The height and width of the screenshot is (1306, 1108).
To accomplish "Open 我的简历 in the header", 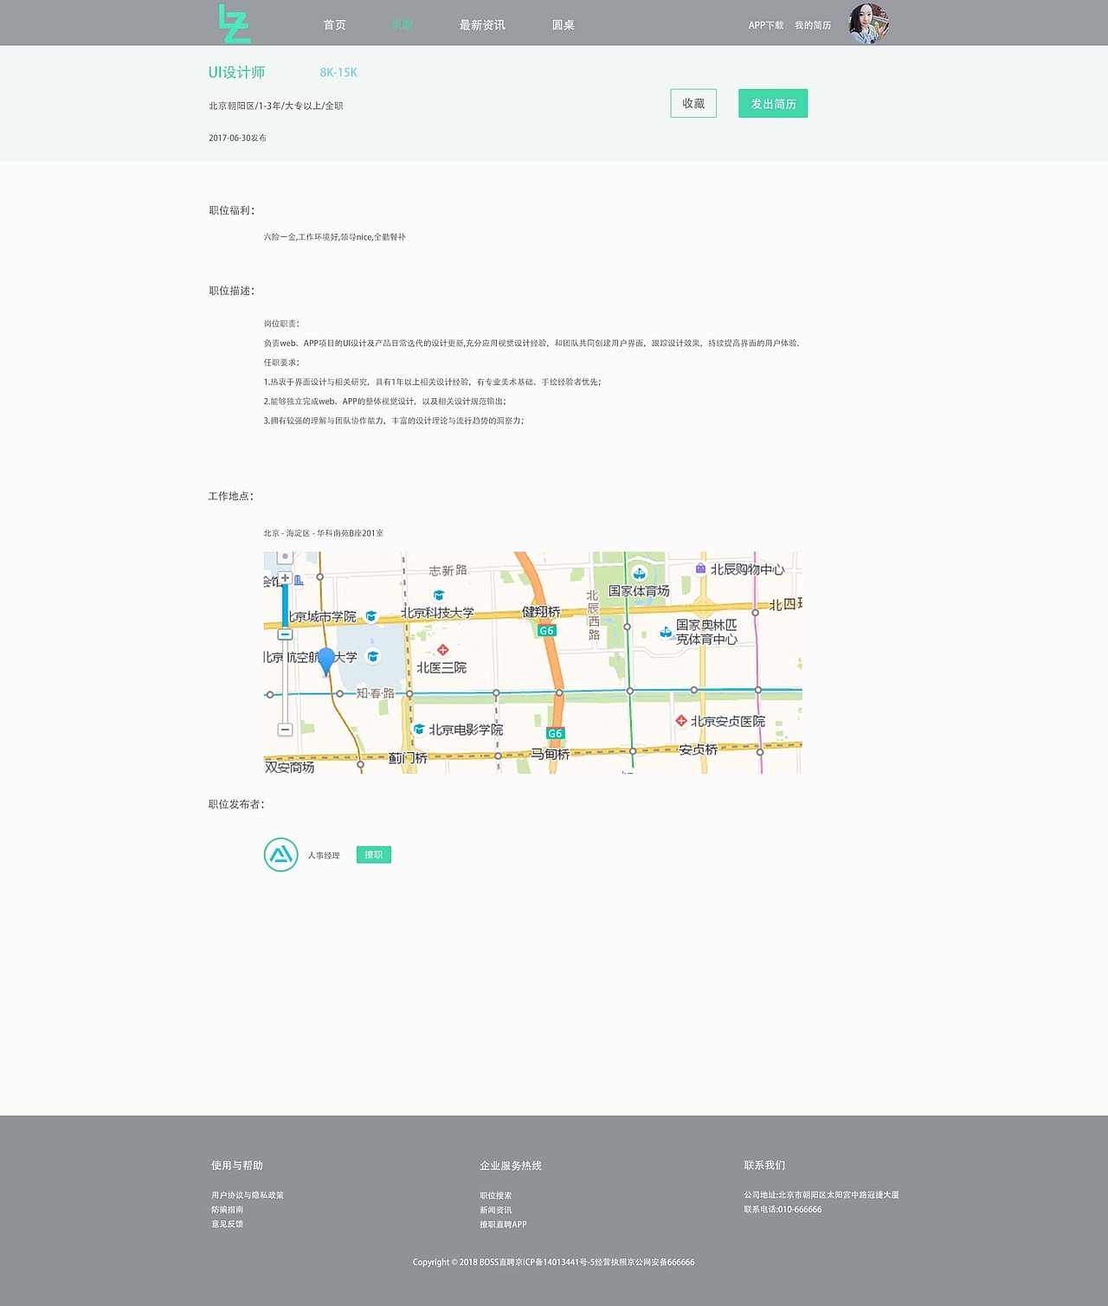I will point(813,25).
